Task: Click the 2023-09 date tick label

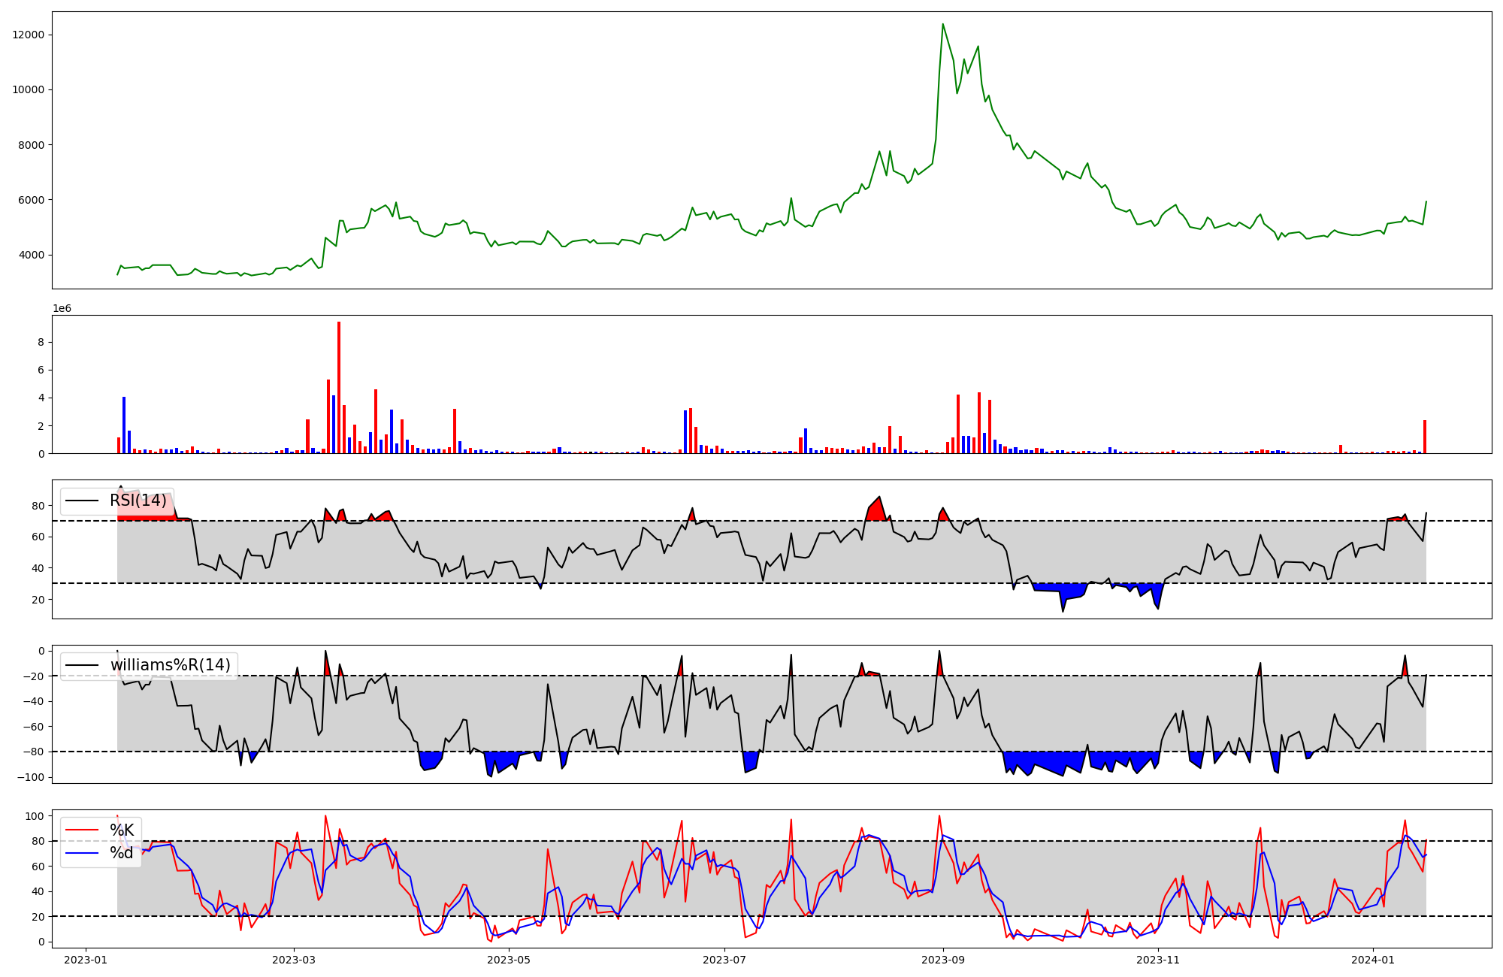Action: [x=942, y=960]
